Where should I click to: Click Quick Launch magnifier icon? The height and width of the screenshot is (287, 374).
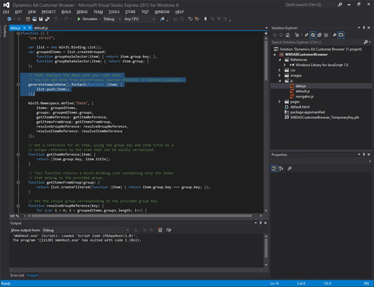[340, 4]
